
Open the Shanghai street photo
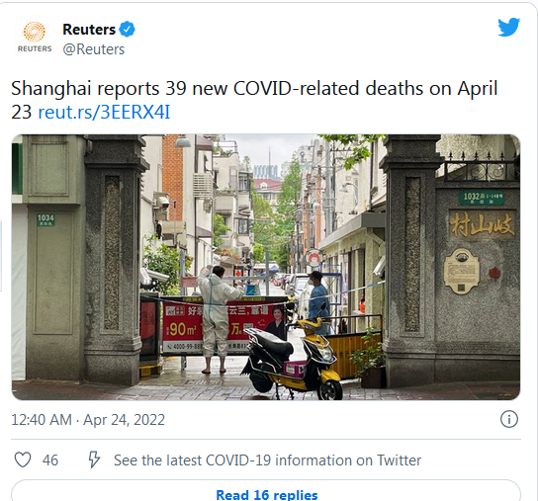[266, 267]
